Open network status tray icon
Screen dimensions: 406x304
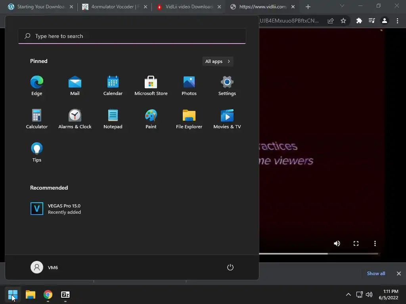point(359,294)
